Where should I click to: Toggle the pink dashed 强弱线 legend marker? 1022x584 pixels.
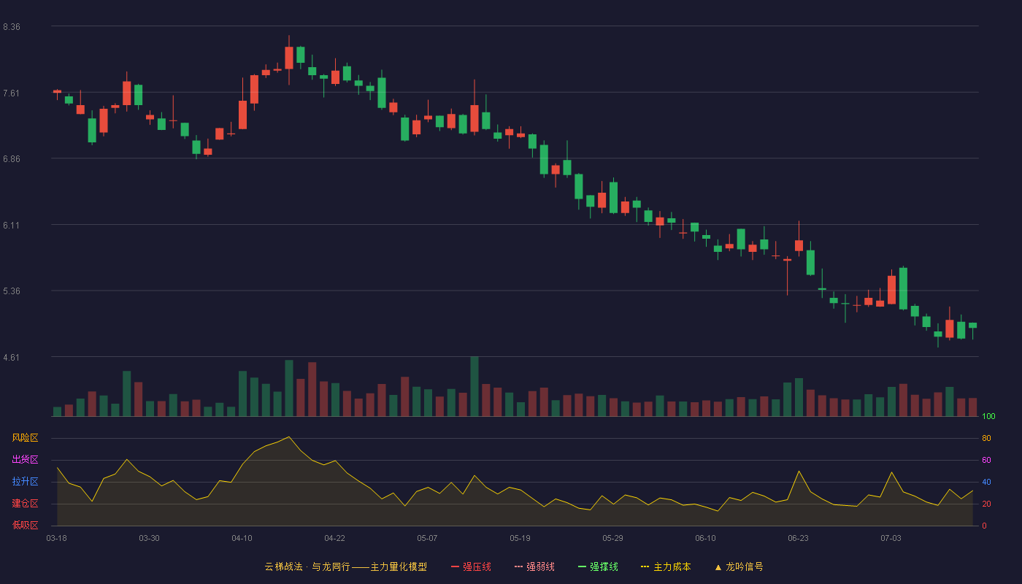coord(519,566)
